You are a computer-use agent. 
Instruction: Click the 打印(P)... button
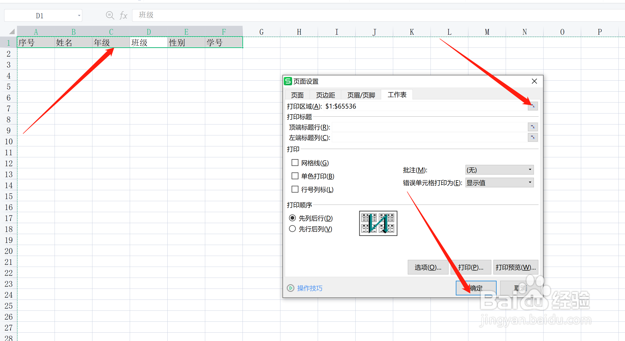[x=471, y=267]
